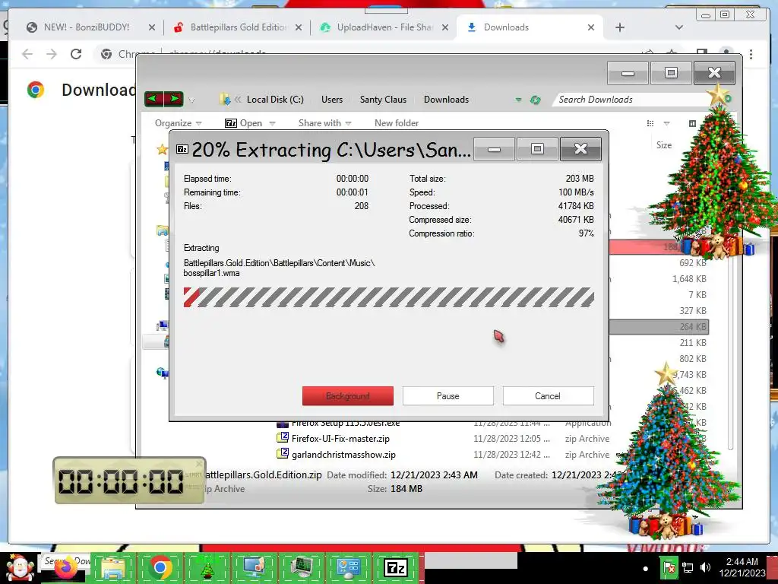
Task: Select garlandchristmasshow.zip file
Action: pos(343,455)
